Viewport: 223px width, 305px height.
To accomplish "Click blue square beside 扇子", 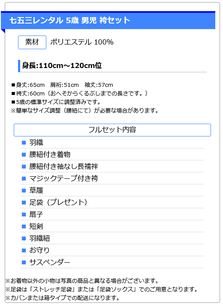I will click(x=24, y=215).
